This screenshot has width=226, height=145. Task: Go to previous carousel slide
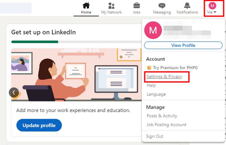[14, 92]
